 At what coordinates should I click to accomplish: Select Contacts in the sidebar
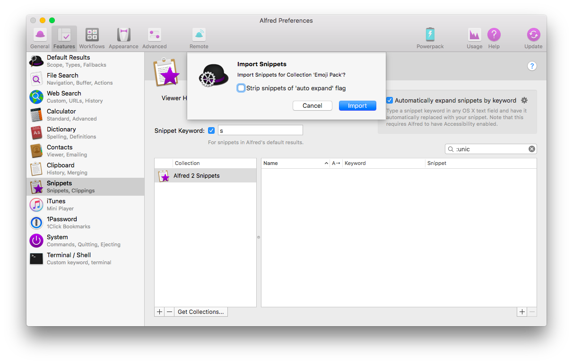(86, 151)
